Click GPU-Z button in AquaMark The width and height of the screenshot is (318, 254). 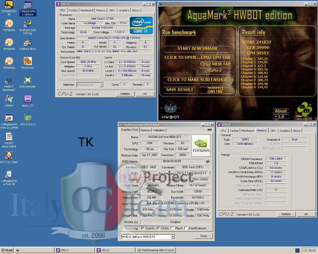(216, 70)
